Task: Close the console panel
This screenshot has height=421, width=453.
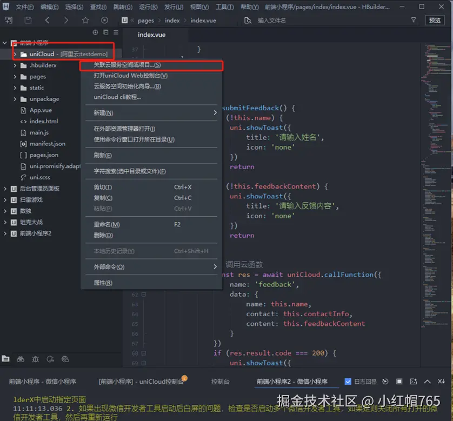Action: pyautogui.click(x=441, y=382)
